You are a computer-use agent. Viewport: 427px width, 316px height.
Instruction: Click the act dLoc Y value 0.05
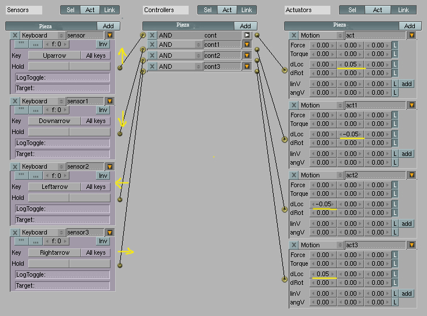[x=351, y=64]
